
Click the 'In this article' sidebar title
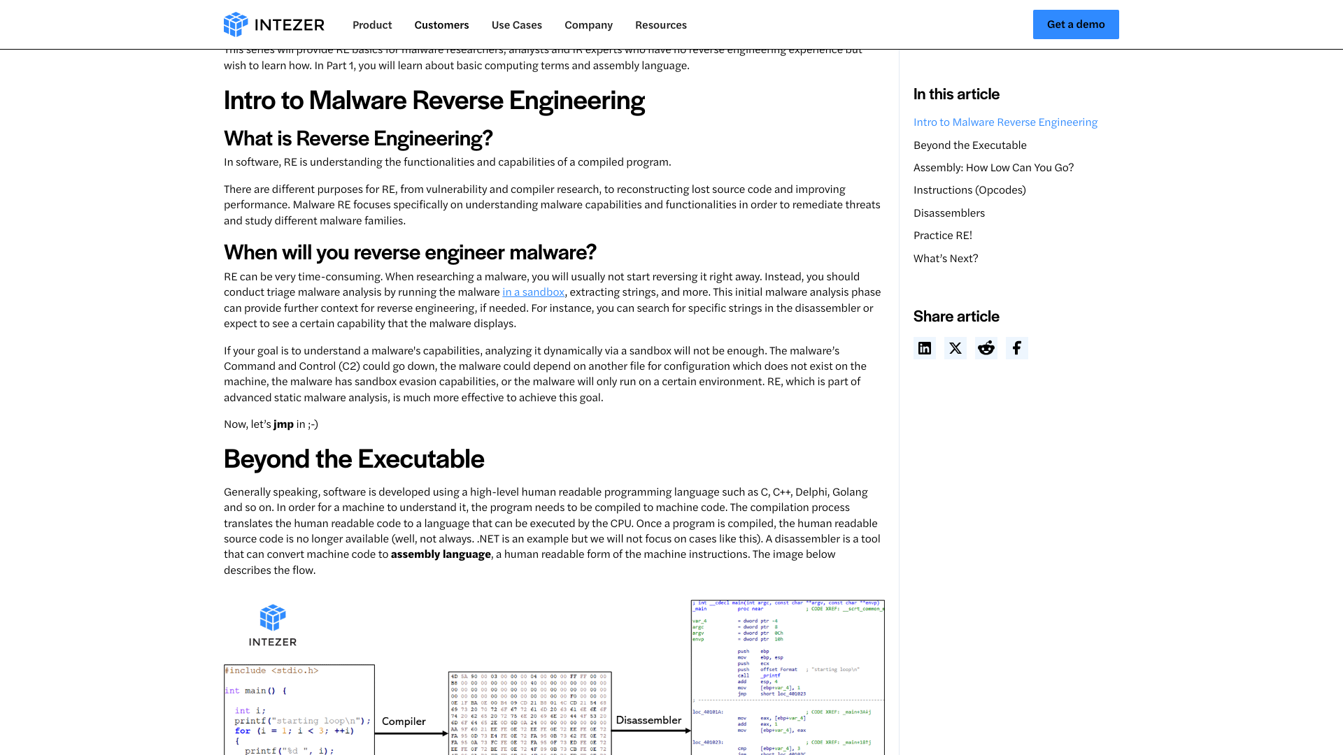click(956, 94)
